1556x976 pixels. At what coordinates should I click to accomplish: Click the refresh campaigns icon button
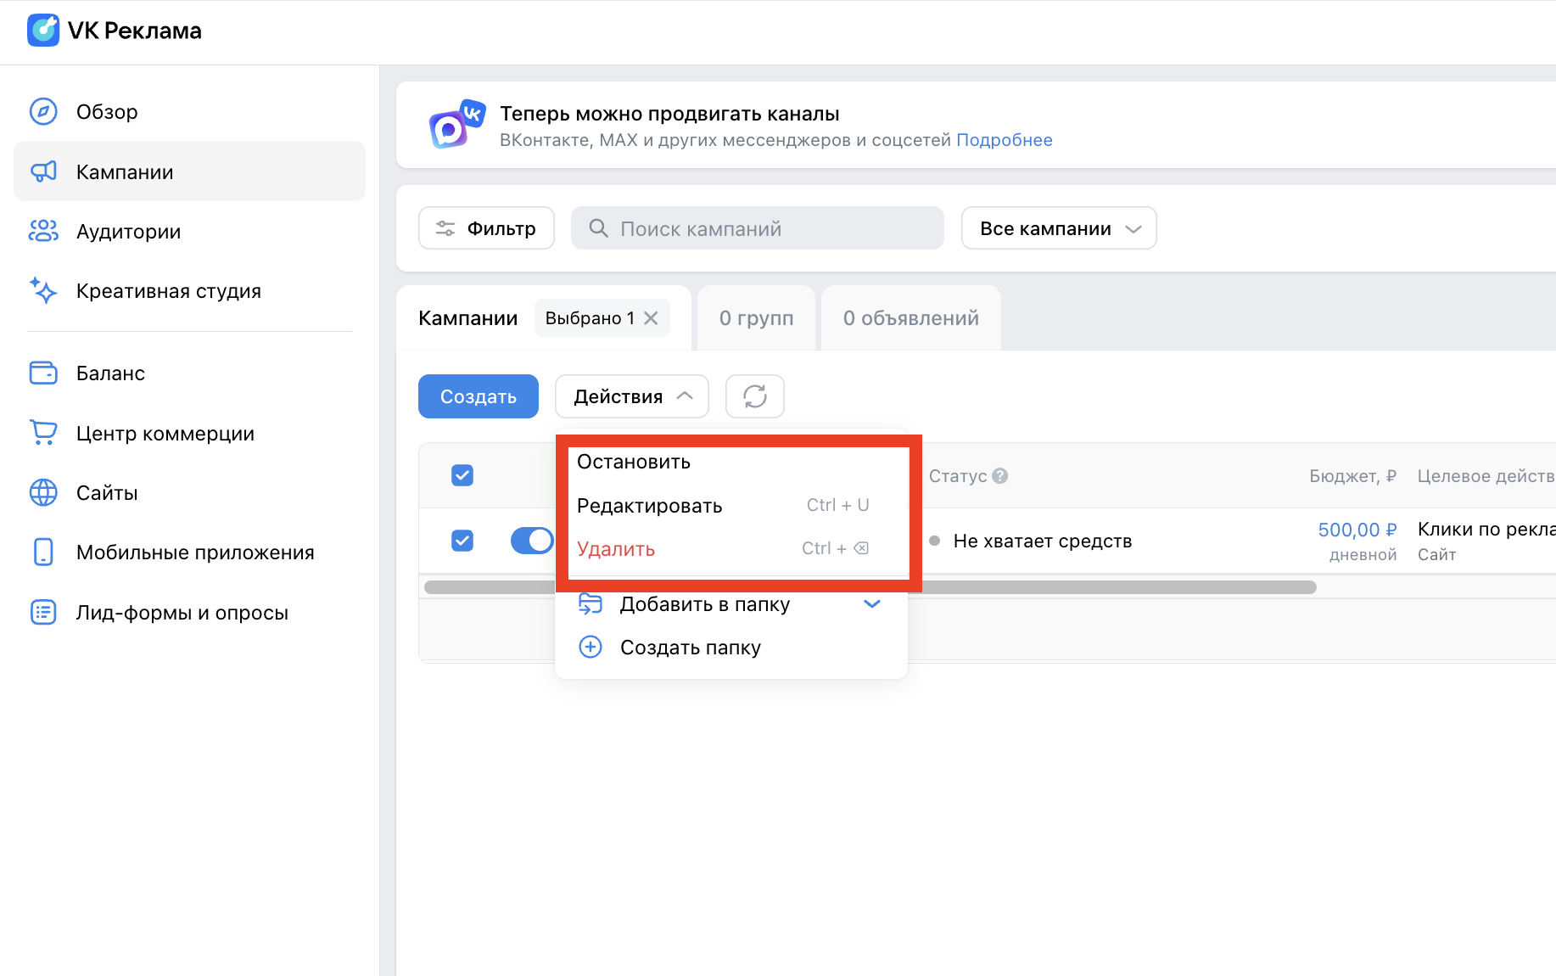755,396
